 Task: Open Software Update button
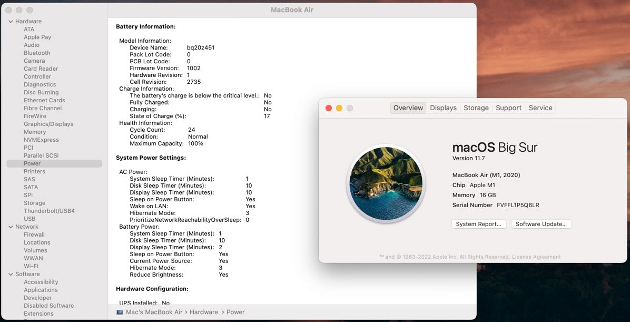[x=541, y=224]
